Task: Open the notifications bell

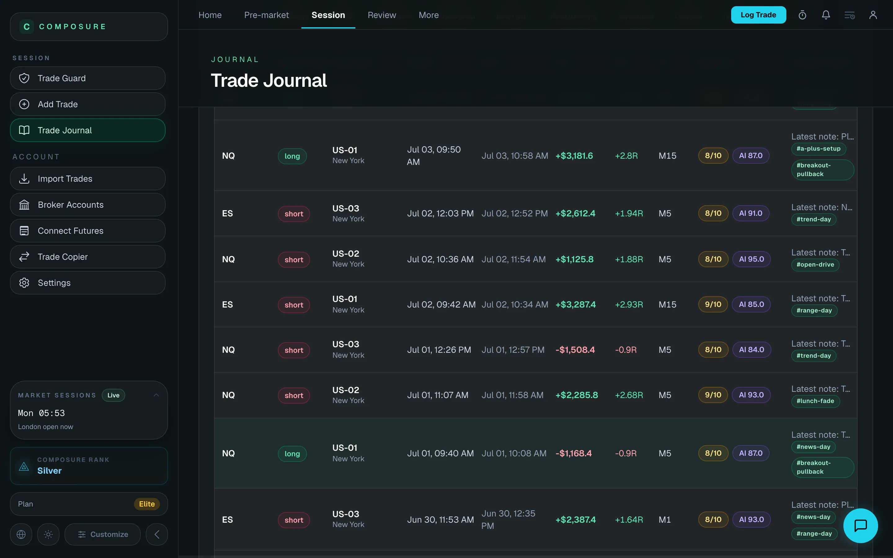Action: (x=826, y=15)
